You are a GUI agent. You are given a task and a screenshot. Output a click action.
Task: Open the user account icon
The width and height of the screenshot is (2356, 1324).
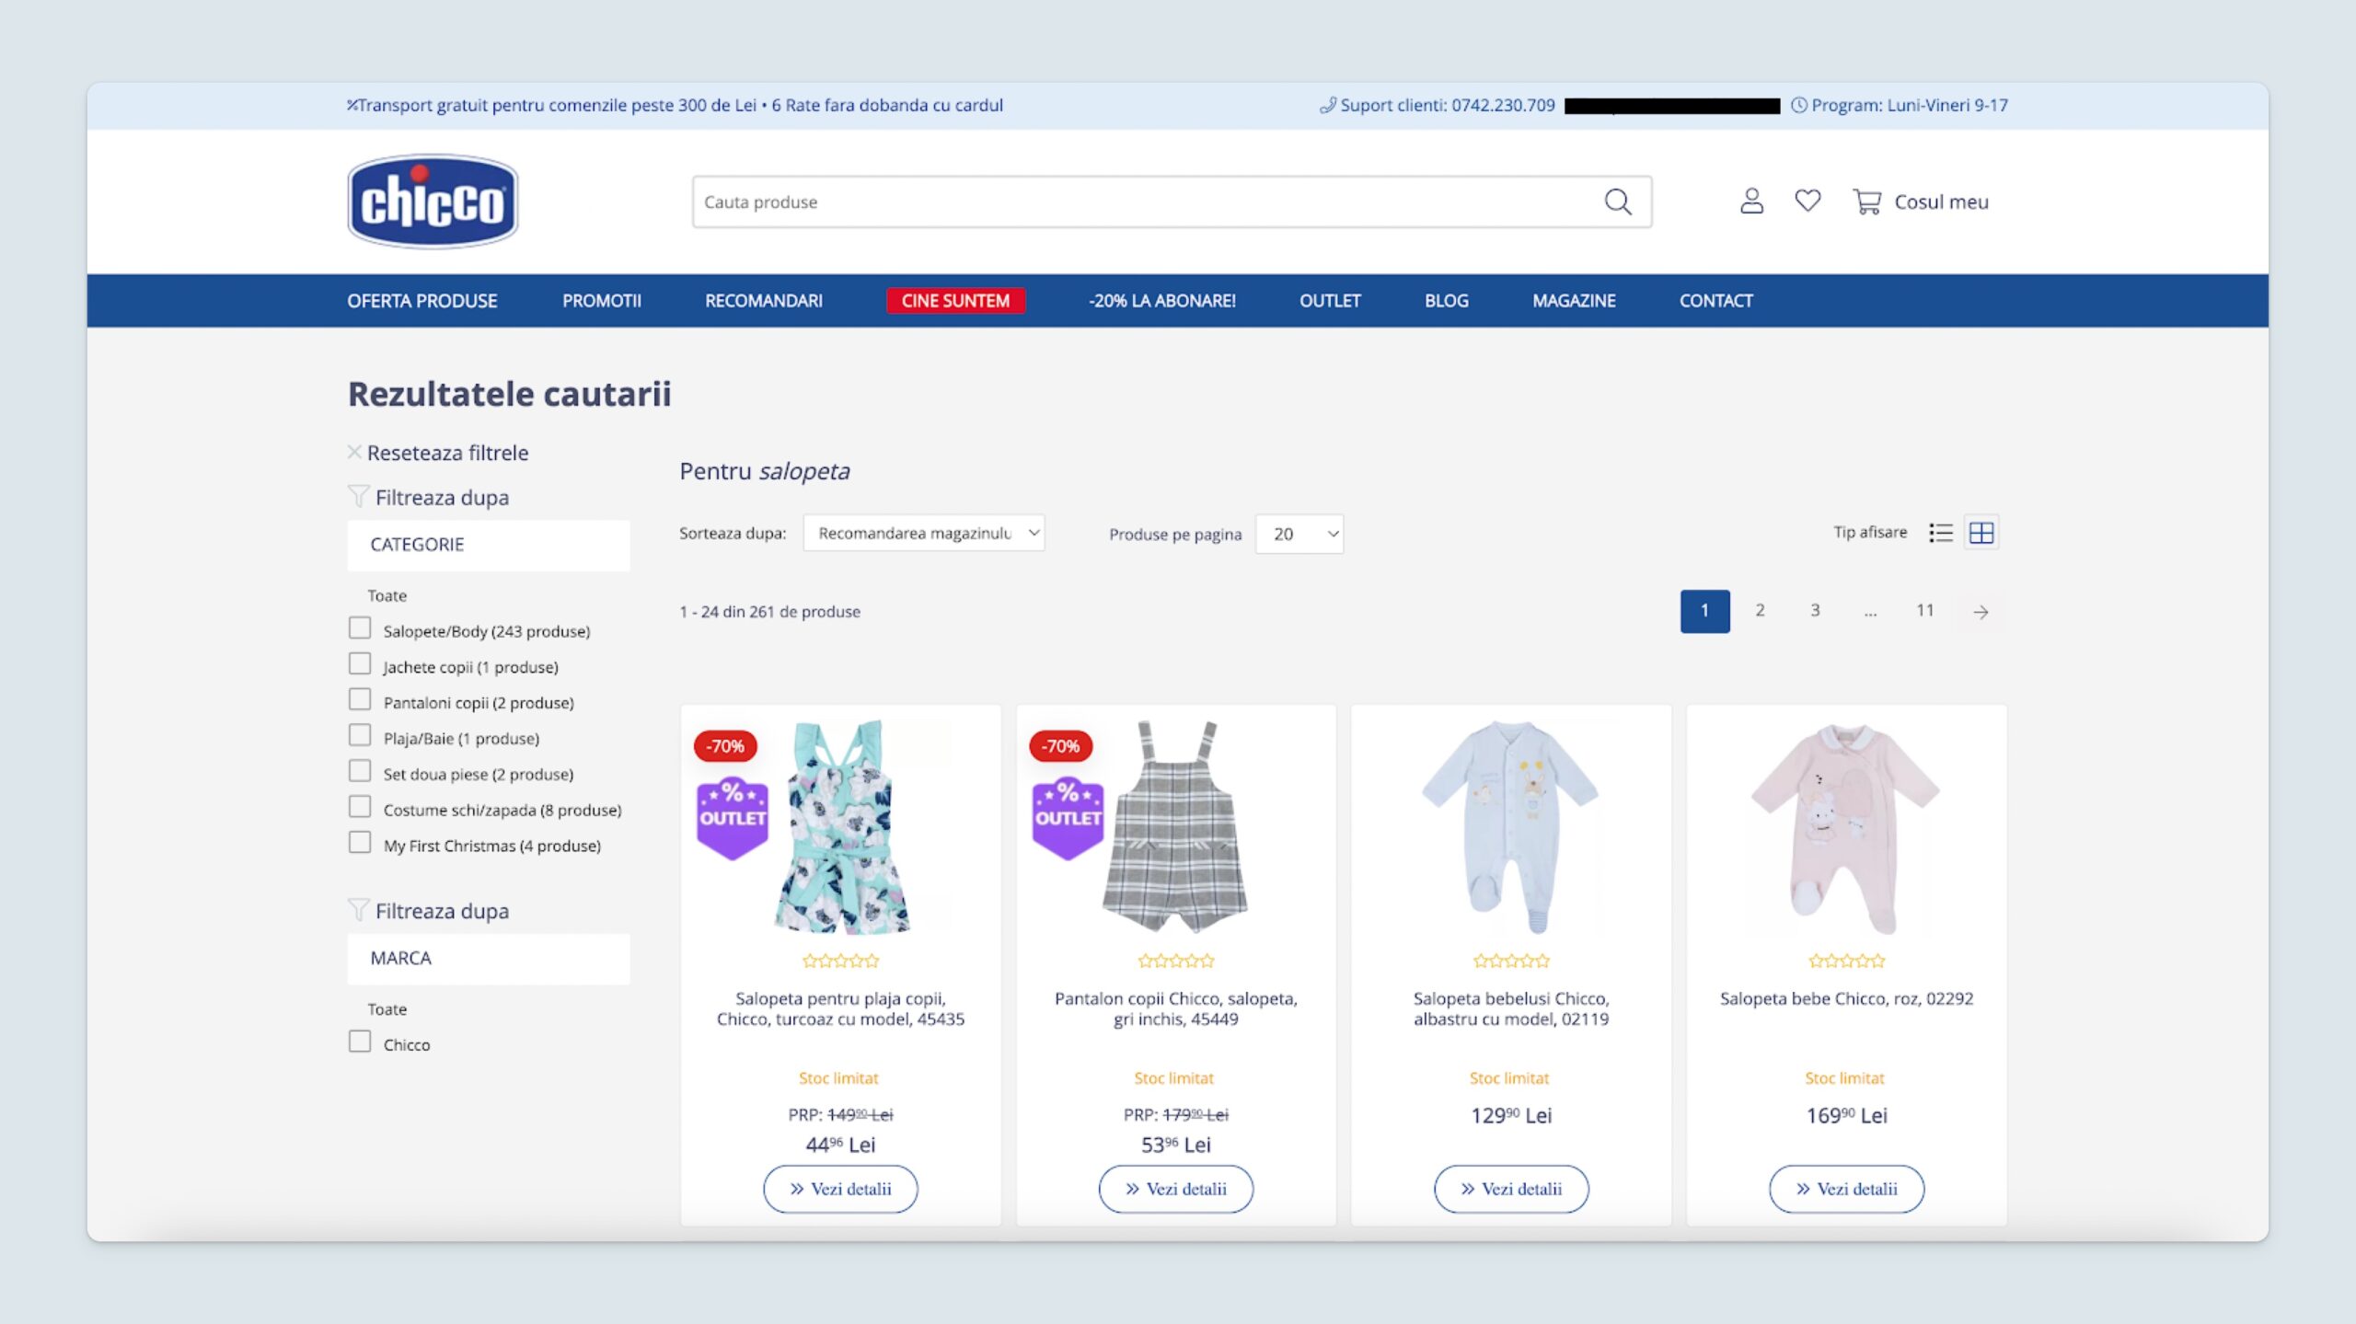(1751, 201)
